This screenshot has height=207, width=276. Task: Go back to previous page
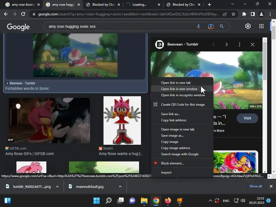6,14
